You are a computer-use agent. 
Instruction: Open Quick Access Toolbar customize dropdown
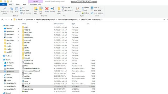[10, 2]
